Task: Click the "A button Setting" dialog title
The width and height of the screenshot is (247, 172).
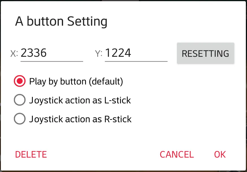Action: pyautogui.click(x=61, y=21)
